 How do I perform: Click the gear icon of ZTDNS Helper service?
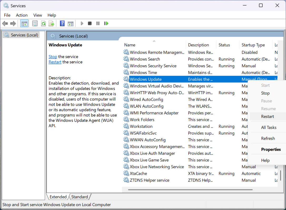[126, 180]
